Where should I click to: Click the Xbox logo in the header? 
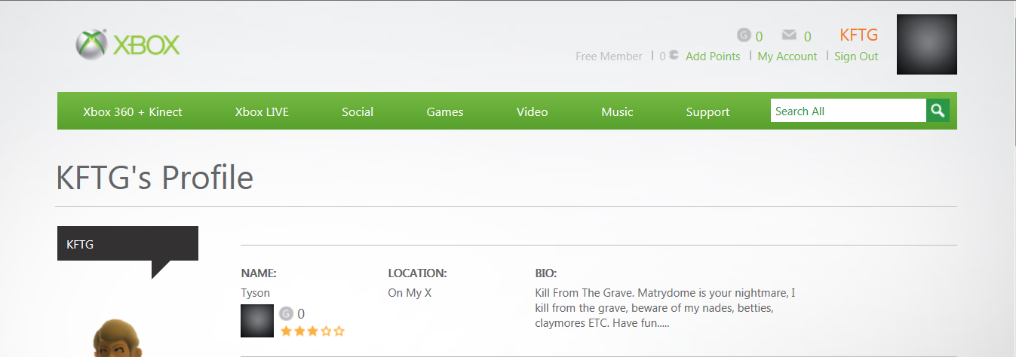(x=127, y=44)
